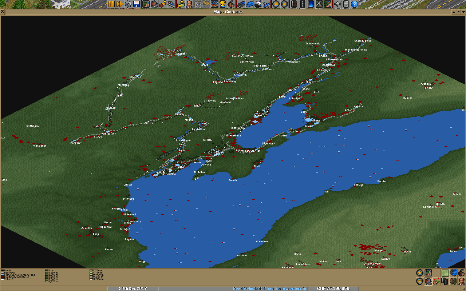Click the Rorschach town label

click(x=424, y=84)
